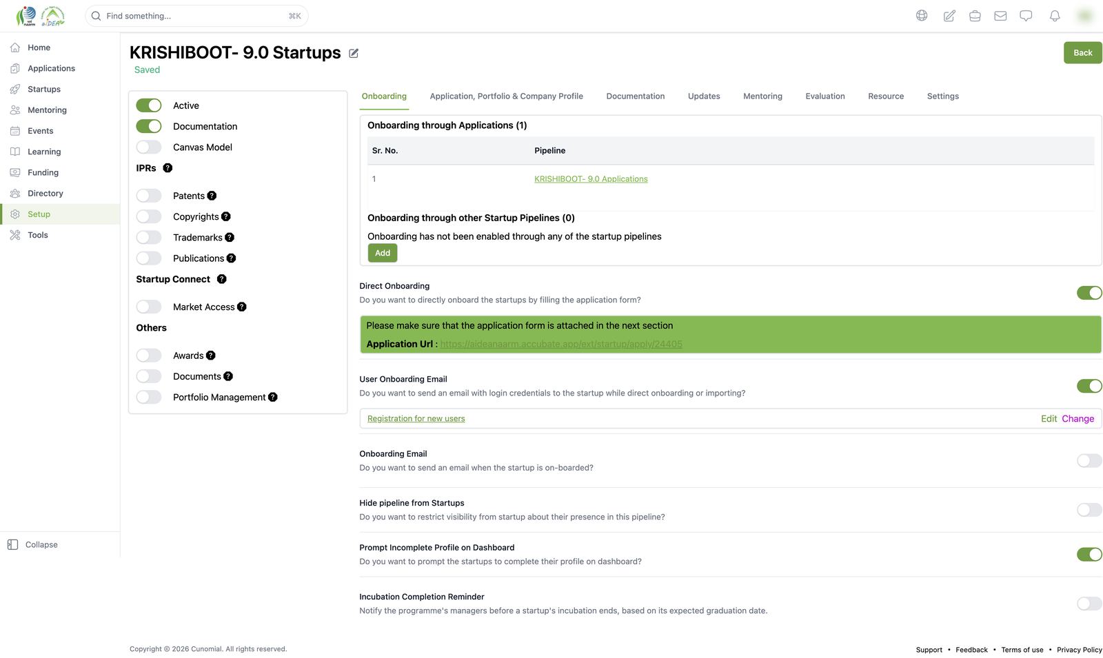The height and width of the screenshot is (658, 1103).
Task: Switch to the Evaluation tab
Action: (825, 96)
